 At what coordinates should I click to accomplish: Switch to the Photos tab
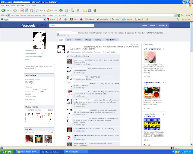[78, 40]
